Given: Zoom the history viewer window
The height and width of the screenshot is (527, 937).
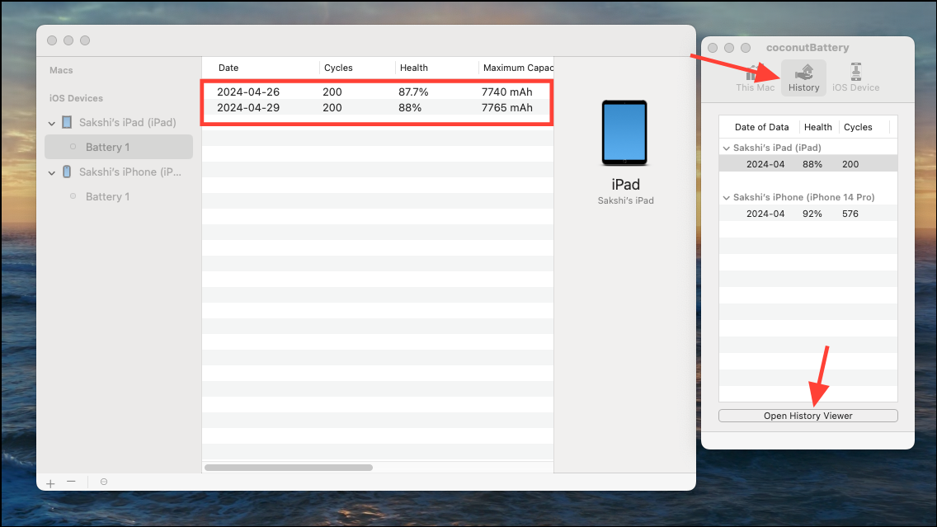Looking at the screenshot, I should tap(85, 40).
